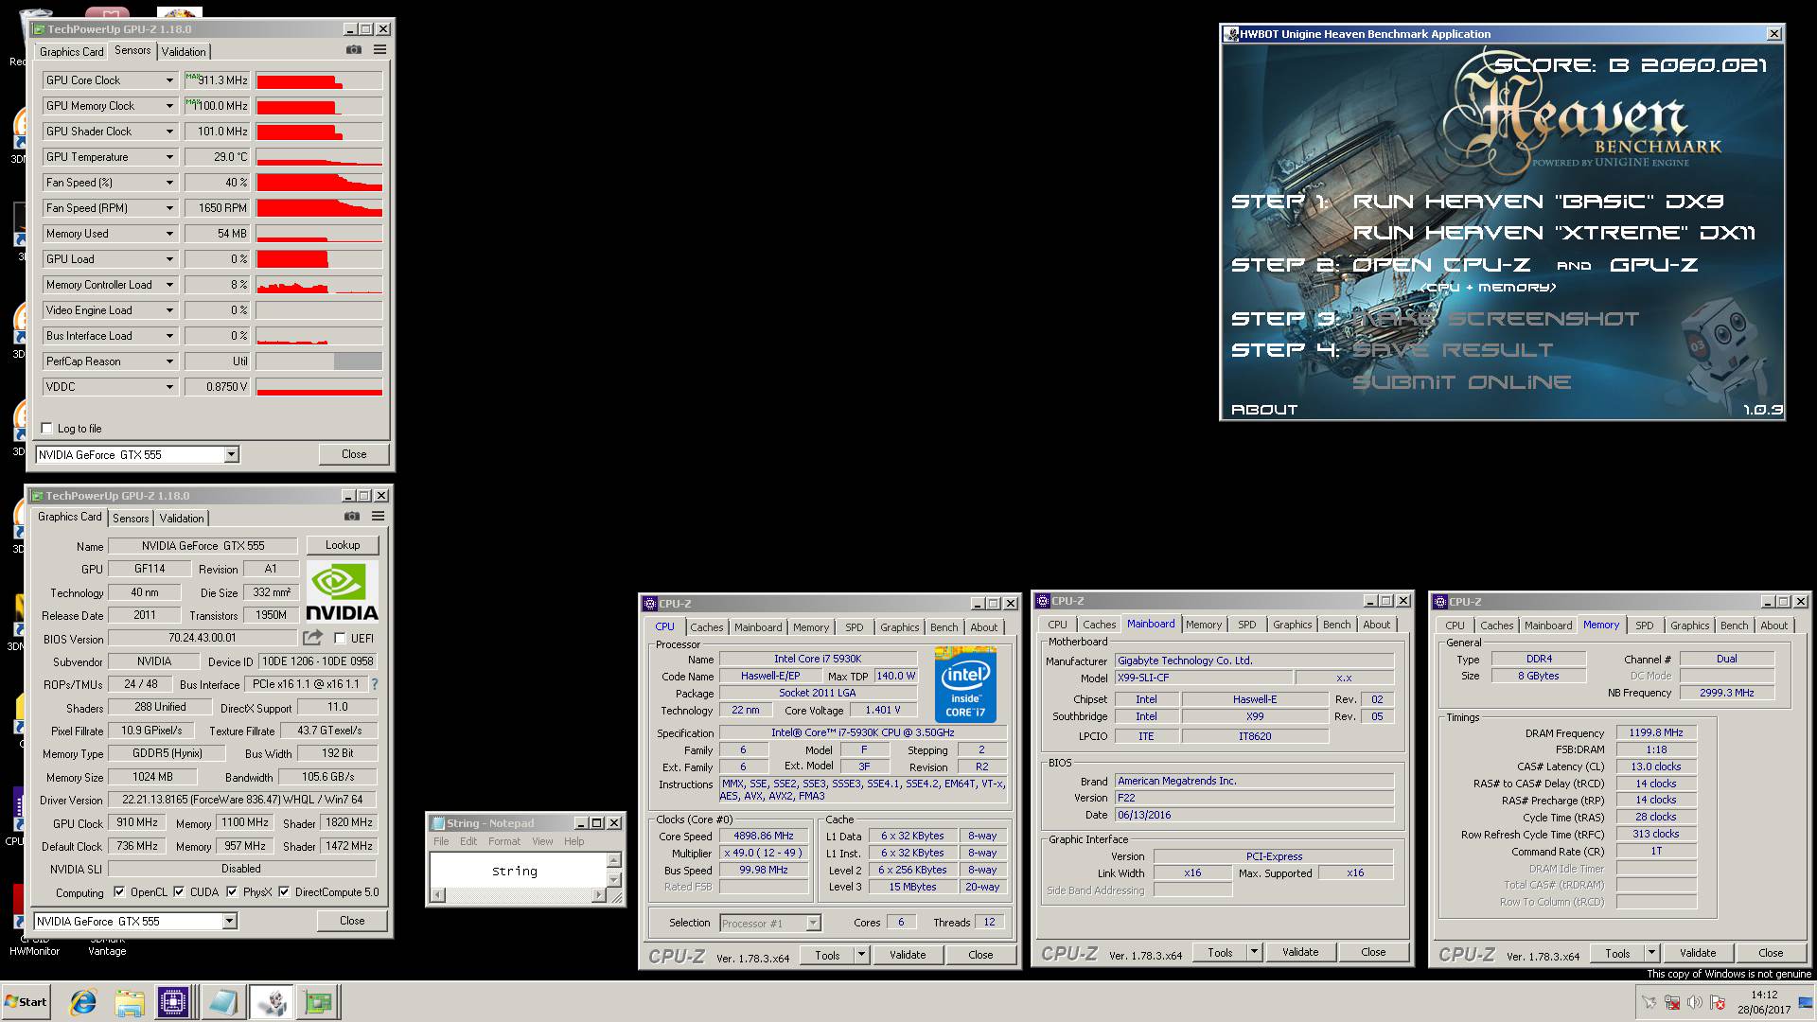Click Close button in GPU-Z Sensors window

click(354, 454)
